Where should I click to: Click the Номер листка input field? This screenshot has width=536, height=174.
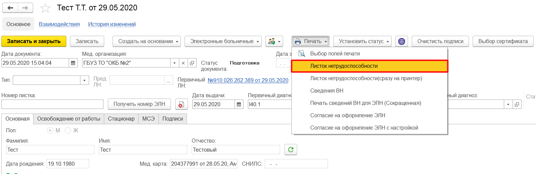coord(52,104)
